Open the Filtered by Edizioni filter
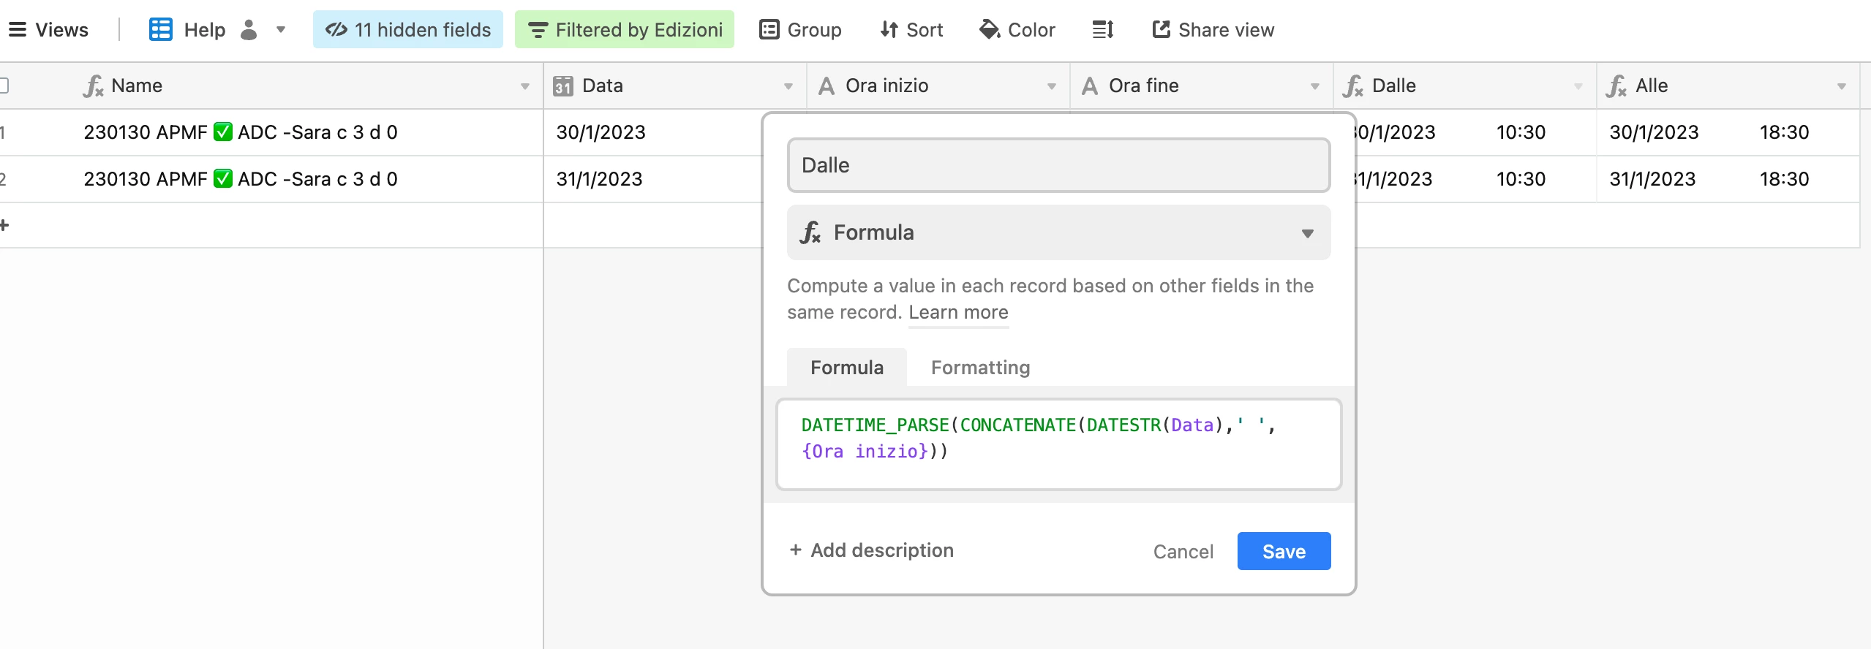This screenshot has width=1871, height=649. 625,30
